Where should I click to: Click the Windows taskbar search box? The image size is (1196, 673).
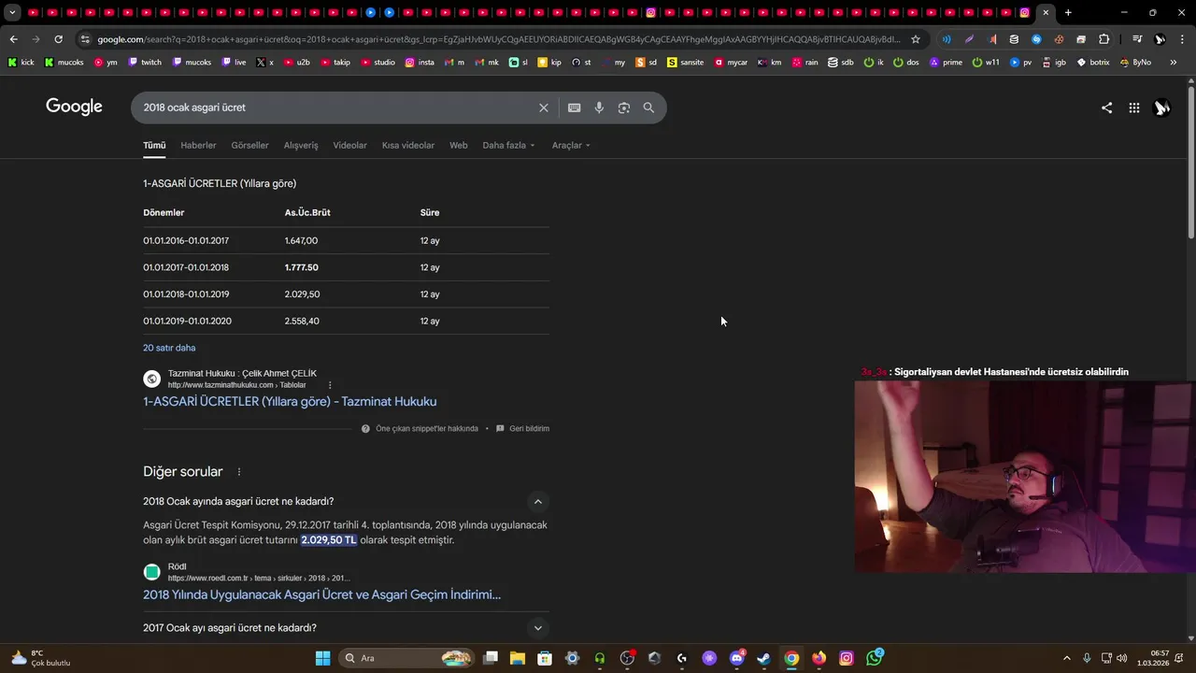(405, 658)
